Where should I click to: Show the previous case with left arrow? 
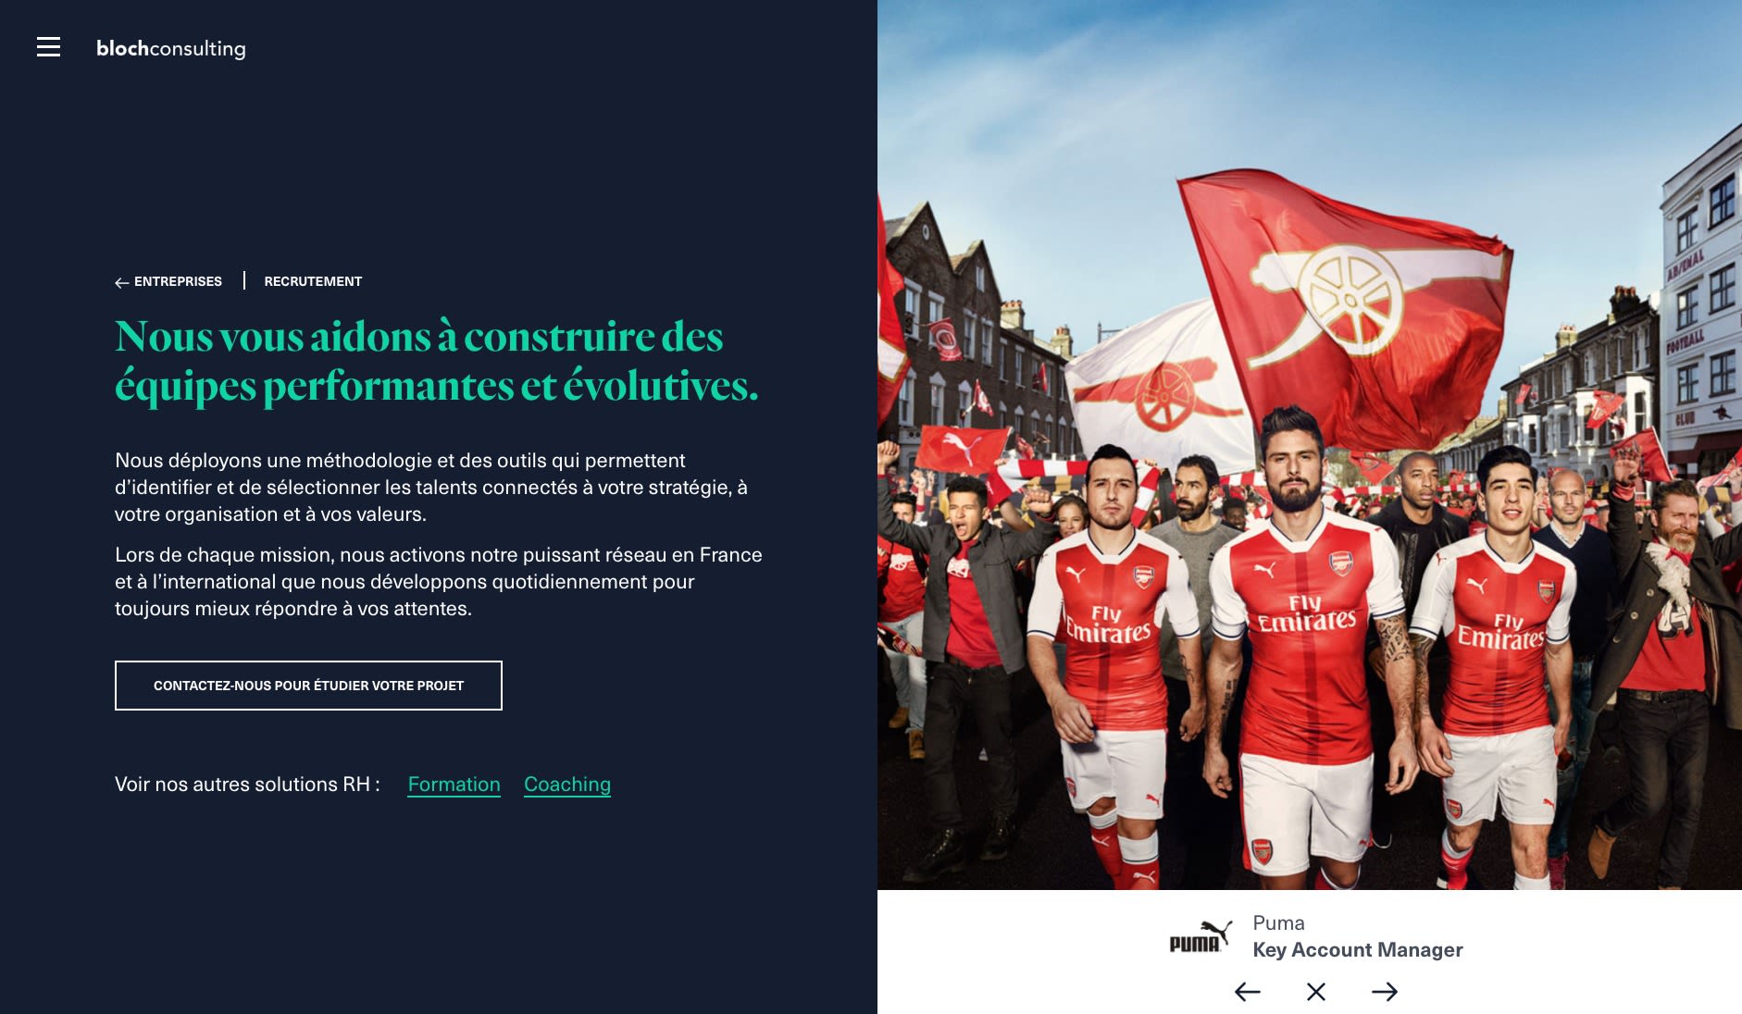point(1248,992)
